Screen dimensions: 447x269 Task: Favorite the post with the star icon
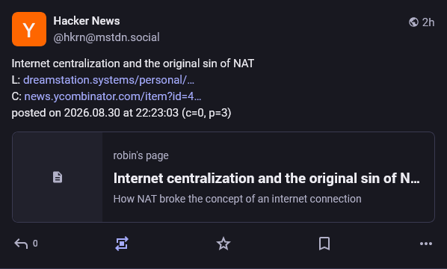[x=223, y=244]
